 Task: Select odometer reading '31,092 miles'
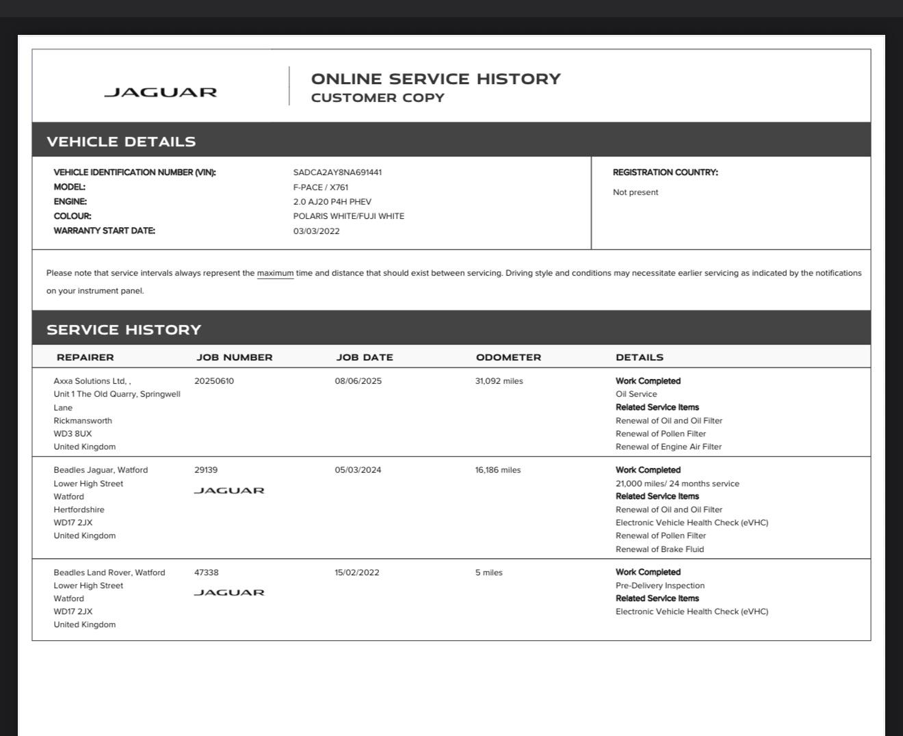pos(499,381)
